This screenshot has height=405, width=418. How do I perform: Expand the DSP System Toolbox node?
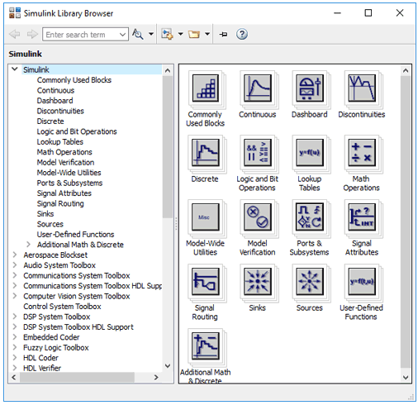tap(15, 317)
